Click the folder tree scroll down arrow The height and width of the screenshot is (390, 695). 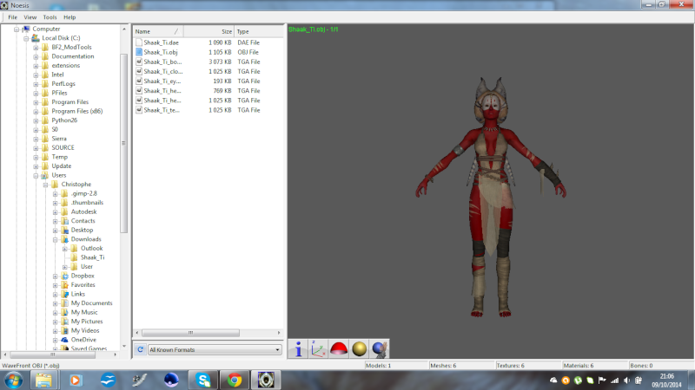[x=124, y=346]
